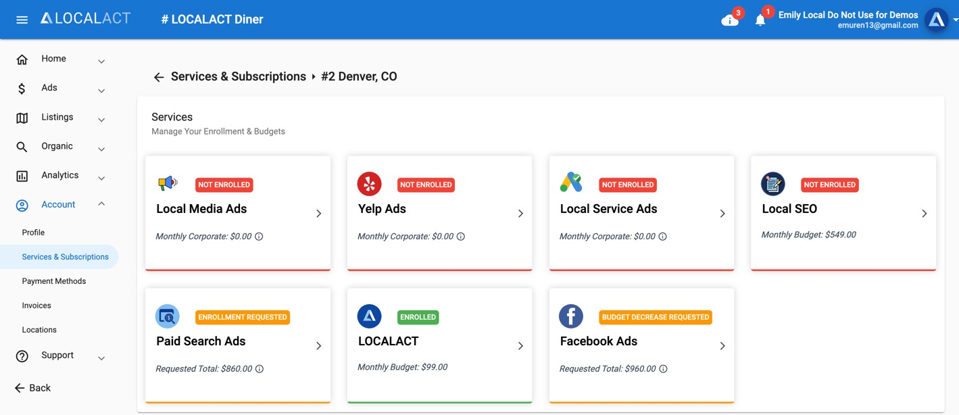The width and height of the screenshot is (959, 415).
Task: Click the Paid Search Ads icon
Action: pyautogui.click(x=168, y=316)
